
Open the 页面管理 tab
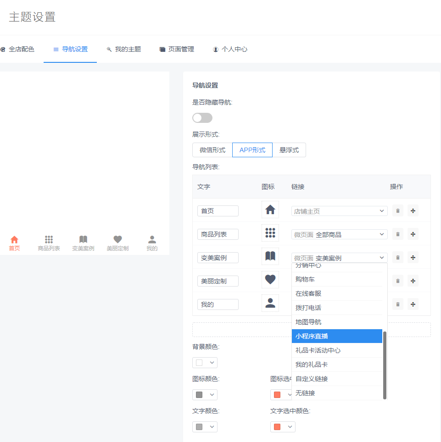(x=177, y=49)
